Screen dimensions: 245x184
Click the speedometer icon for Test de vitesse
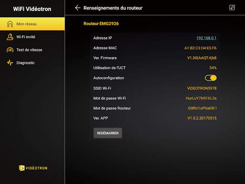pos(10,50)
